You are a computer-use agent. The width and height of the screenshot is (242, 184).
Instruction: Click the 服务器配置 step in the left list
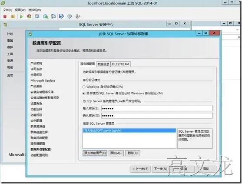point(37,144)
